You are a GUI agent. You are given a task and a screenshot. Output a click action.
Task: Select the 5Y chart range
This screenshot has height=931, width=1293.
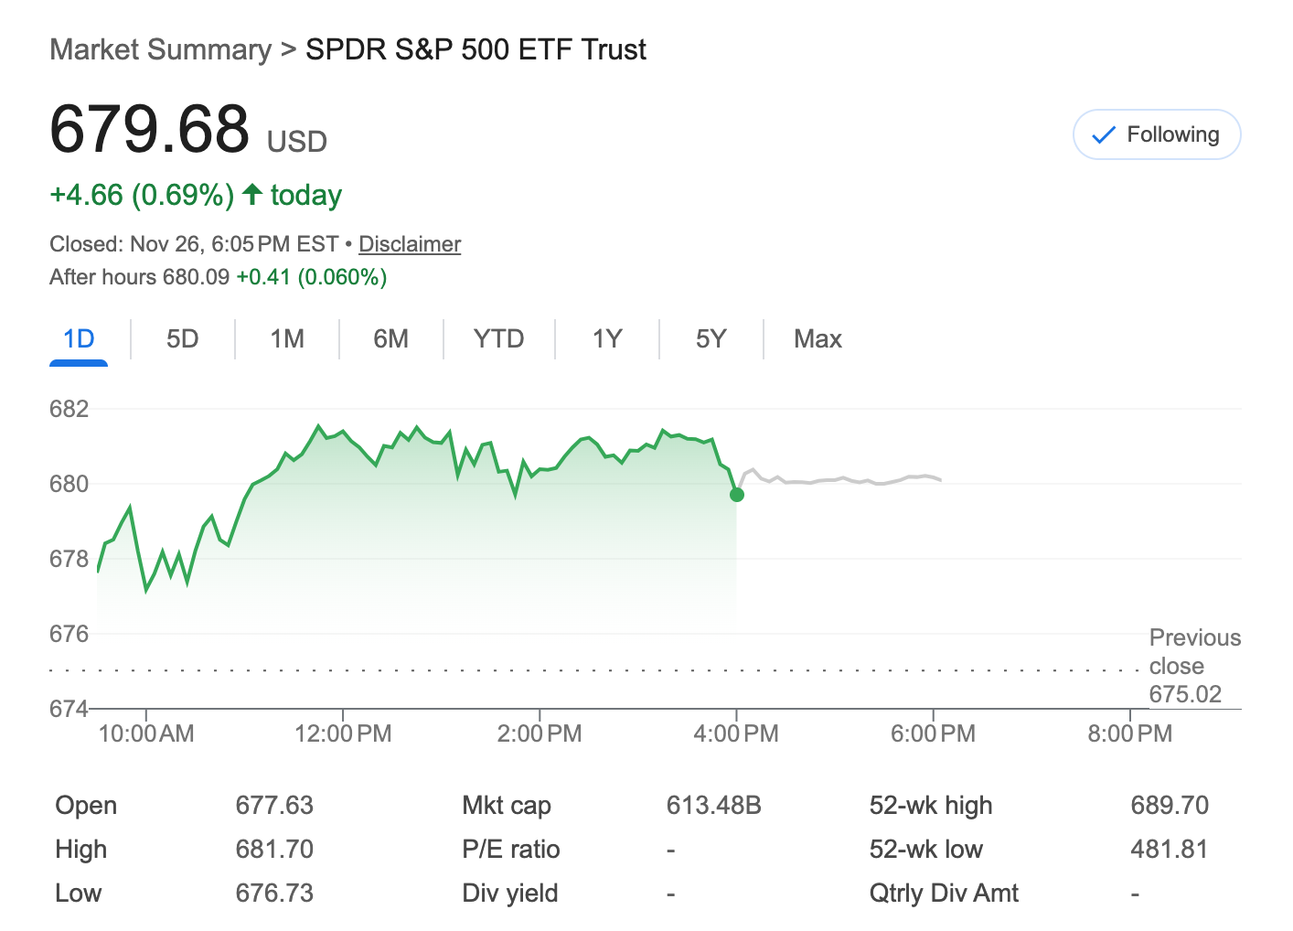point(711,338)
